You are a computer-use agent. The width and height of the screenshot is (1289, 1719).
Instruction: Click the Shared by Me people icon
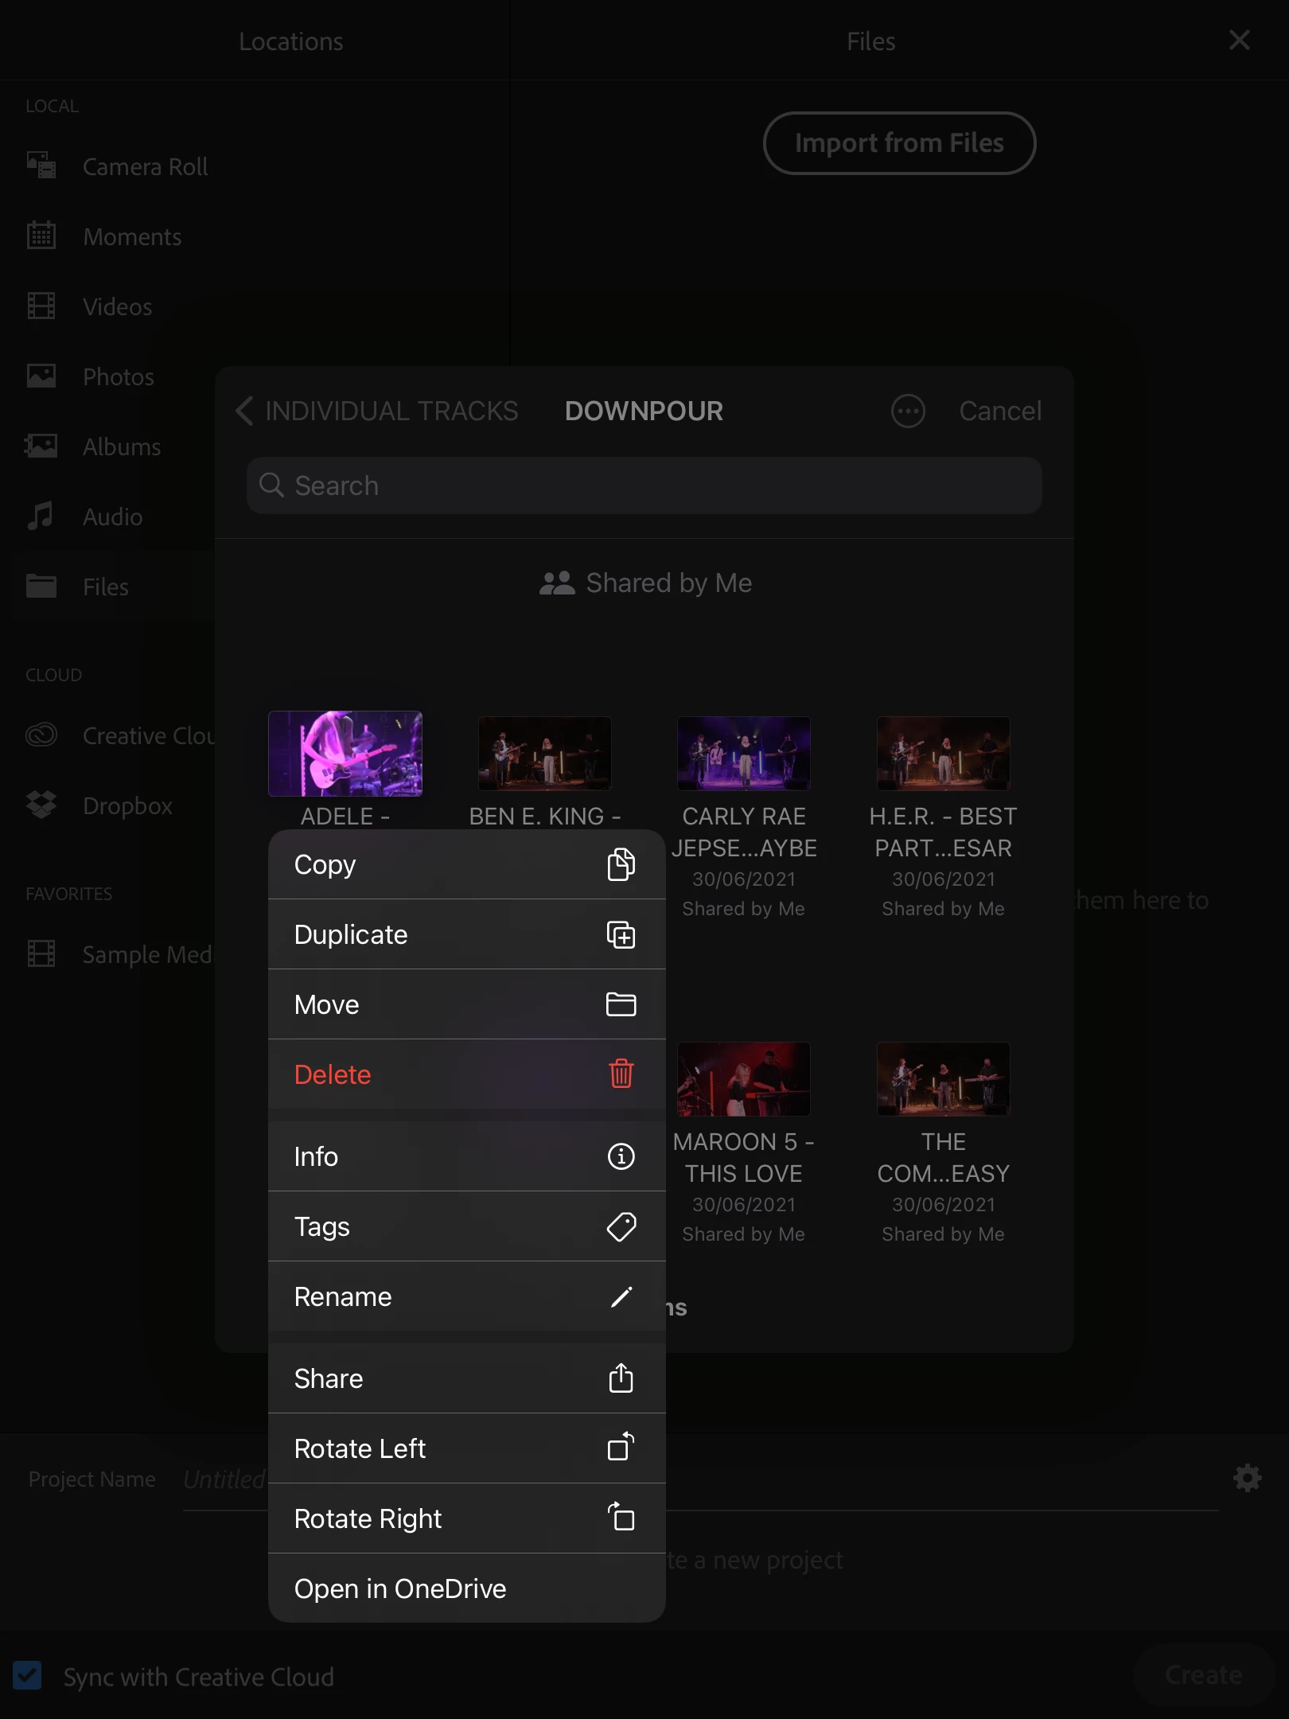coord(557,583)
